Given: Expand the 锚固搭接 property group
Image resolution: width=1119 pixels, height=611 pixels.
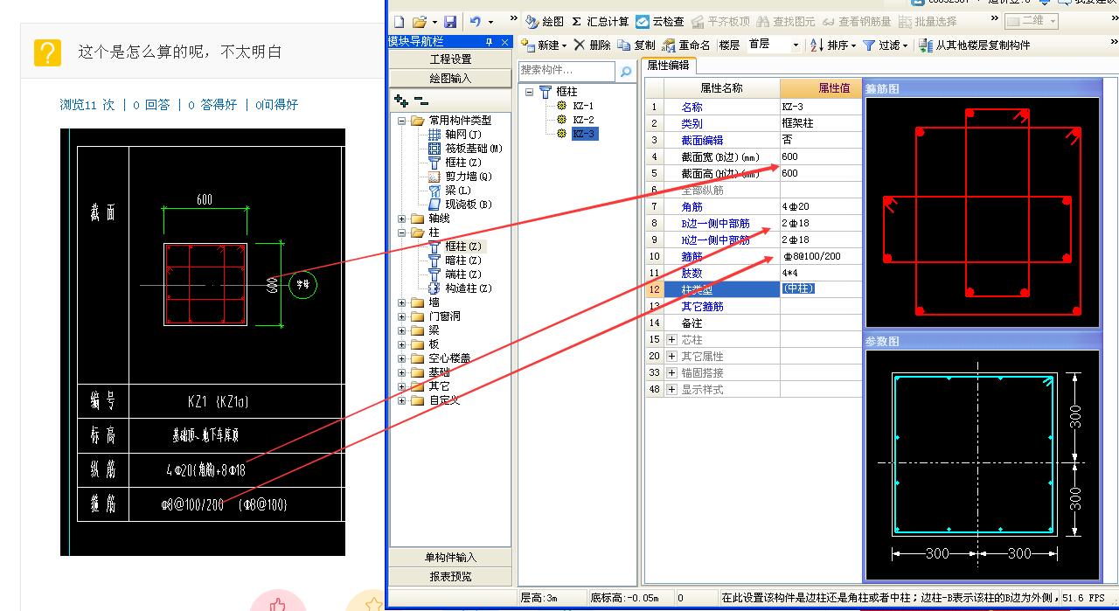Looking at the screenshot, I should point(671,372).
